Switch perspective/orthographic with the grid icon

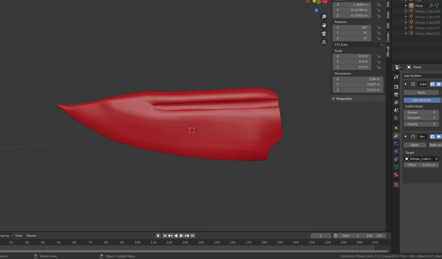click(324, 42)
